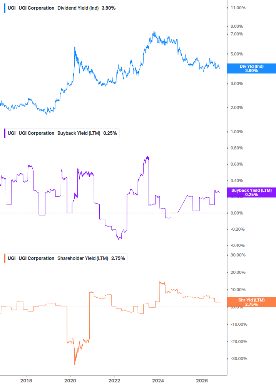276x387 pixels.
Task: Click the -10.00% label on shareholder yield axis
Action: (239, 324)
